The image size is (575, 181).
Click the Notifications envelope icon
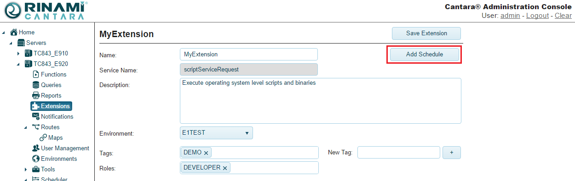click(x=36, y=117)
